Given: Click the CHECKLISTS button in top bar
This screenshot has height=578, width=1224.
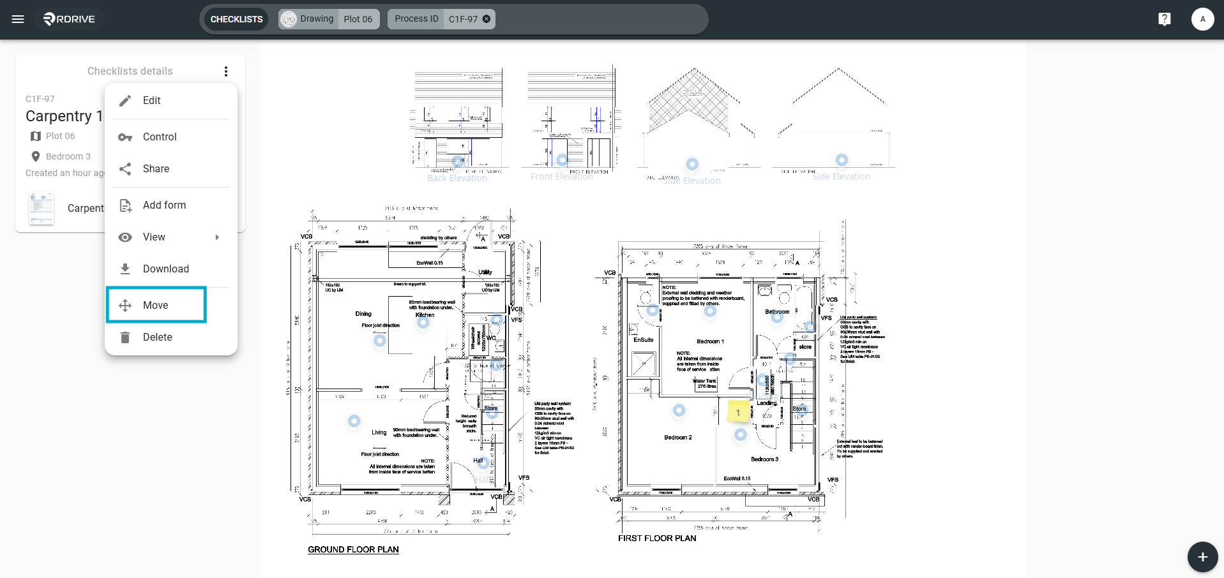Looking at the screenshot, I should [237, 19].
